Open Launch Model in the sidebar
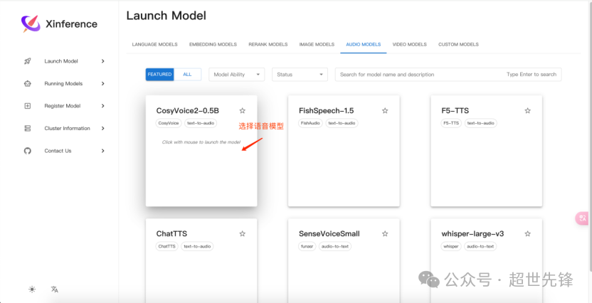Image resolution: width=592 pixels, height=303 pixels. tap(61, 61)
